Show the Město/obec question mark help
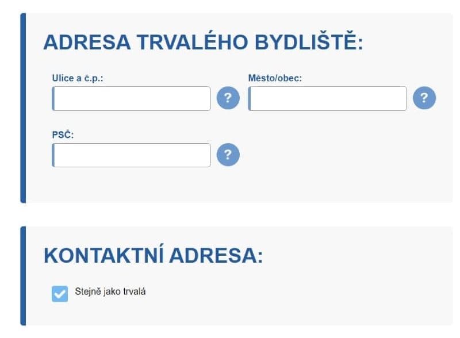The image size is (460, 338). 424,98
